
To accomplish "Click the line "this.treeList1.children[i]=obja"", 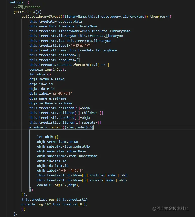I will 59,108.
